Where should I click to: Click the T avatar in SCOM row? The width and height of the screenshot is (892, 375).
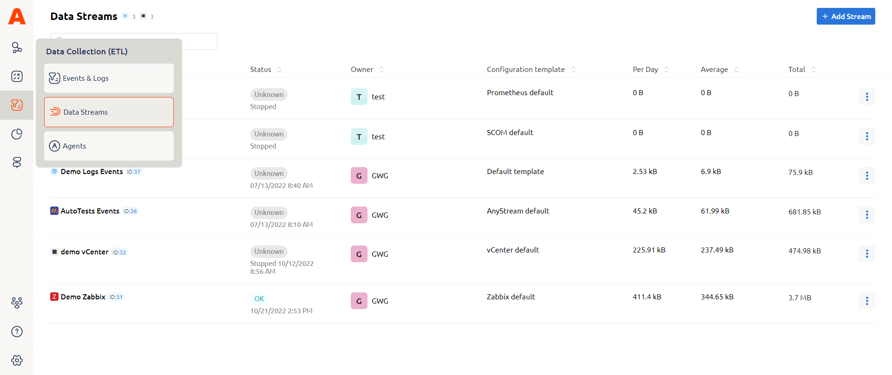pyautogui.click(x=359, y=136)
